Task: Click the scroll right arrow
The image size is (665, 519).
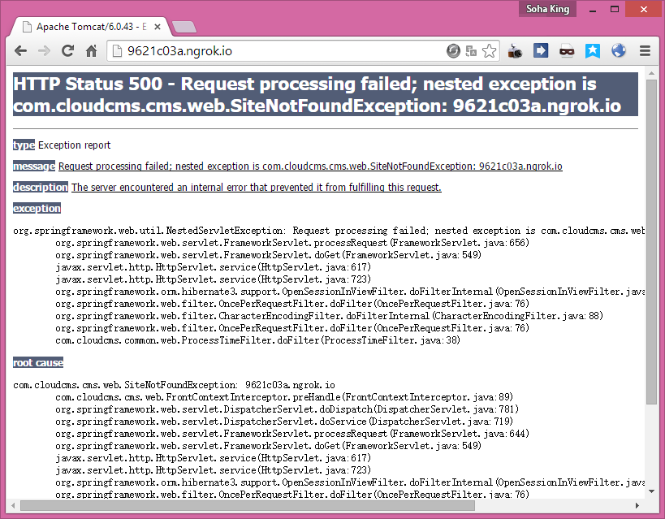Action: click(x=637, y=505)
